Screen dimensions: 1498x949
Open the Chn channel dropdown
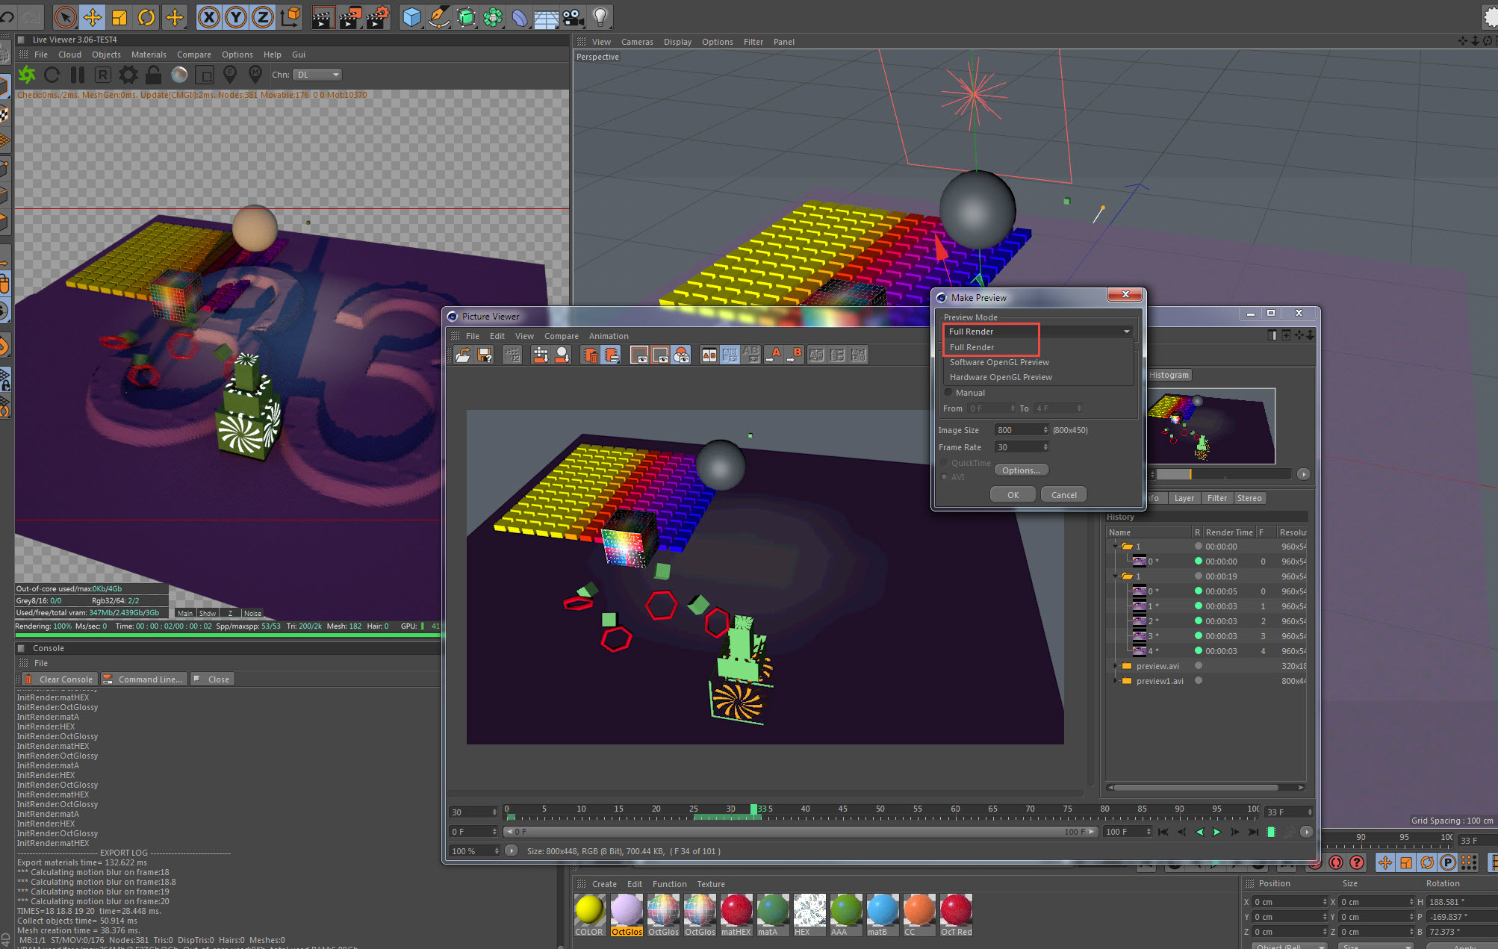[317, 75]
